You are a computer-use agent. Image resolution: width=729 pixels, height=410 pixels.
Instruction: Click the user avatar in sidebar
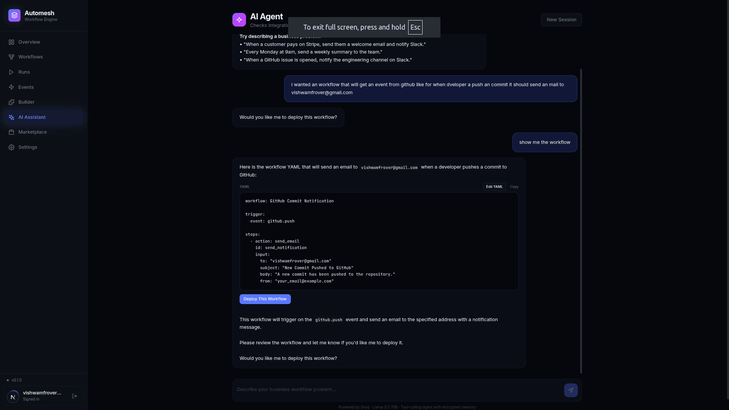pyautogui.click(x=13, y=396)
